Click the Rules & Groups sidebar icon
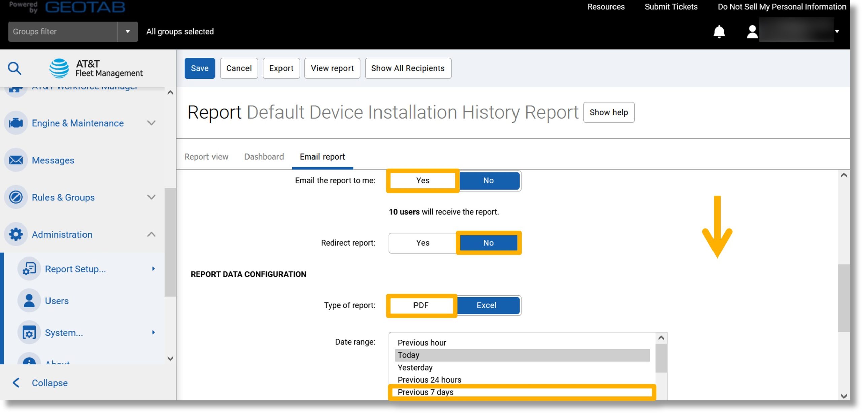The image size is (862, 413). pos(15,197)
